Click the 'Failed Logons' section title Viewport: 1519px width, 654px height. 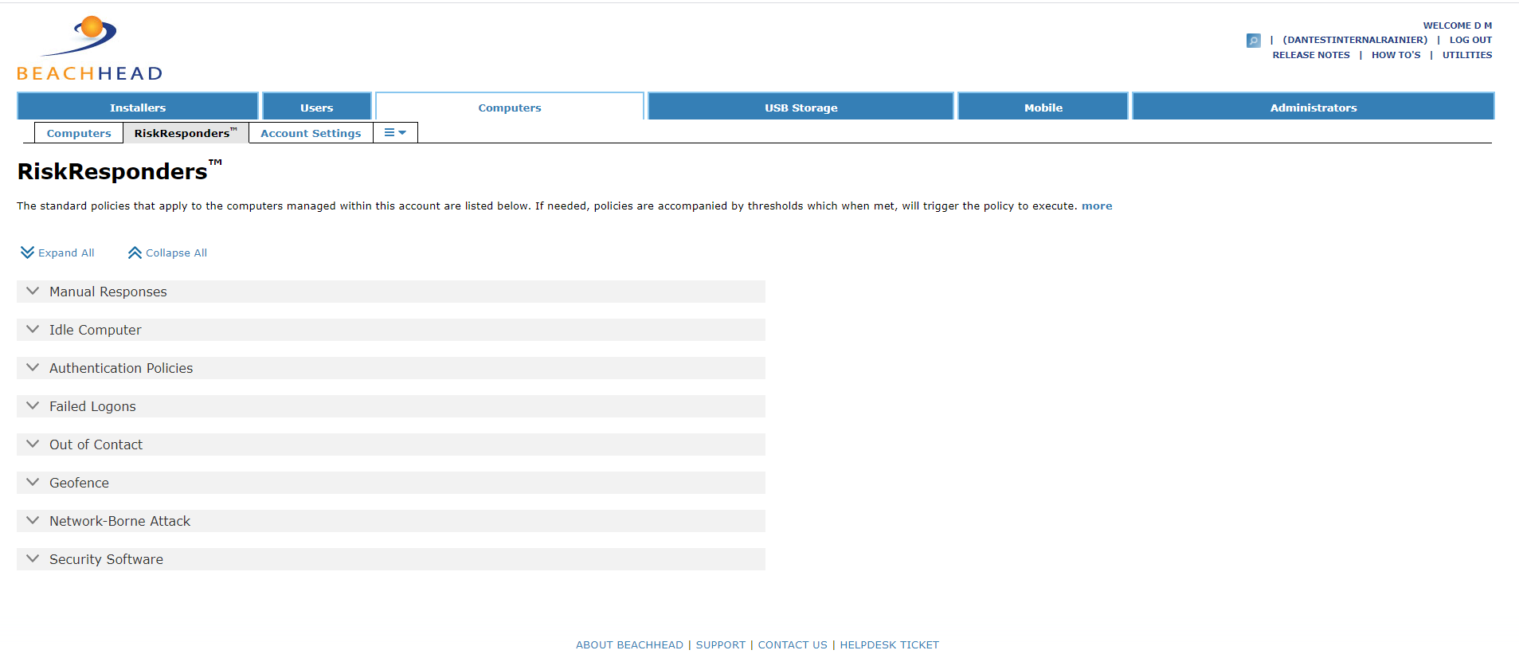[x=92, y=406]
